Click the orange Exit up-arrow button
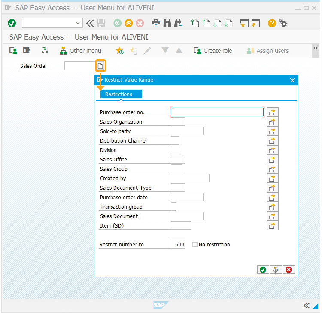 coord(129,24)
